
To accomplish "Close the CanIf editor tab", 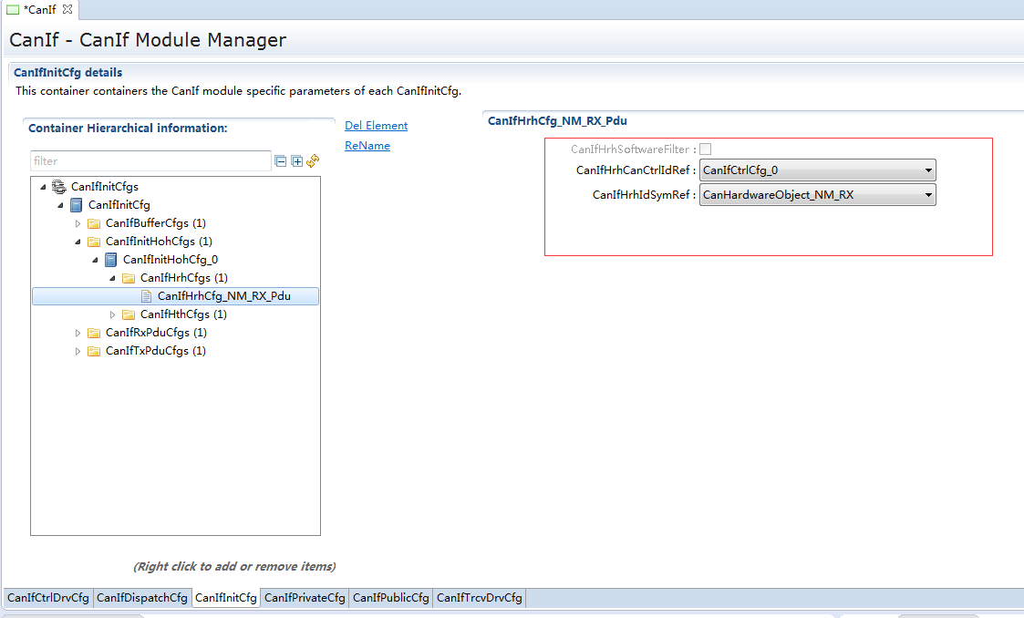I will point(67,9).
